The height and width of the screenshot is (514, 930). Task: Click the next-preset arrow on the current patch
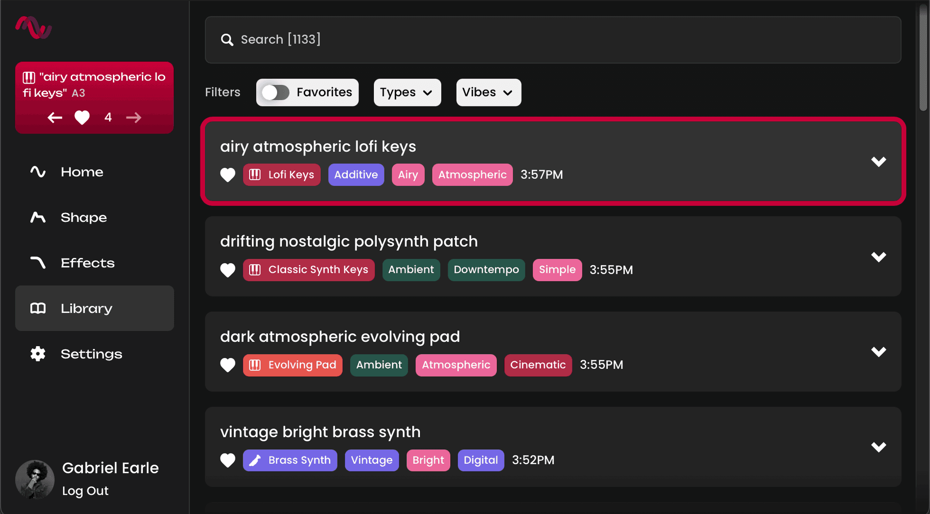[134, 117]
